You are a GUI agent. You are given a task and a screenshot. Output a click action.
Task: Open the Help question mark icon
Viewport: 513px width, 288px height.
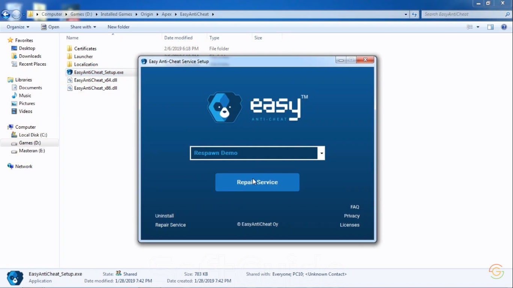pos(504,27)
